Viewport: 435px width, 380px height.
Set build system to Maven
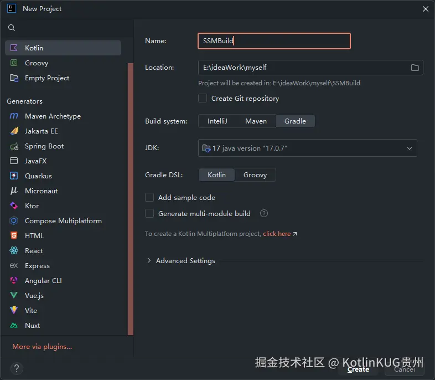(x=256, y=121)
